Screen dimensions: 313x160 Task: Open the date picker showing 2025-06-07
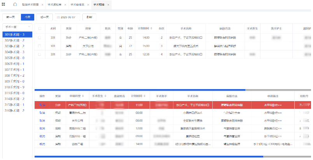coord(68,17)
